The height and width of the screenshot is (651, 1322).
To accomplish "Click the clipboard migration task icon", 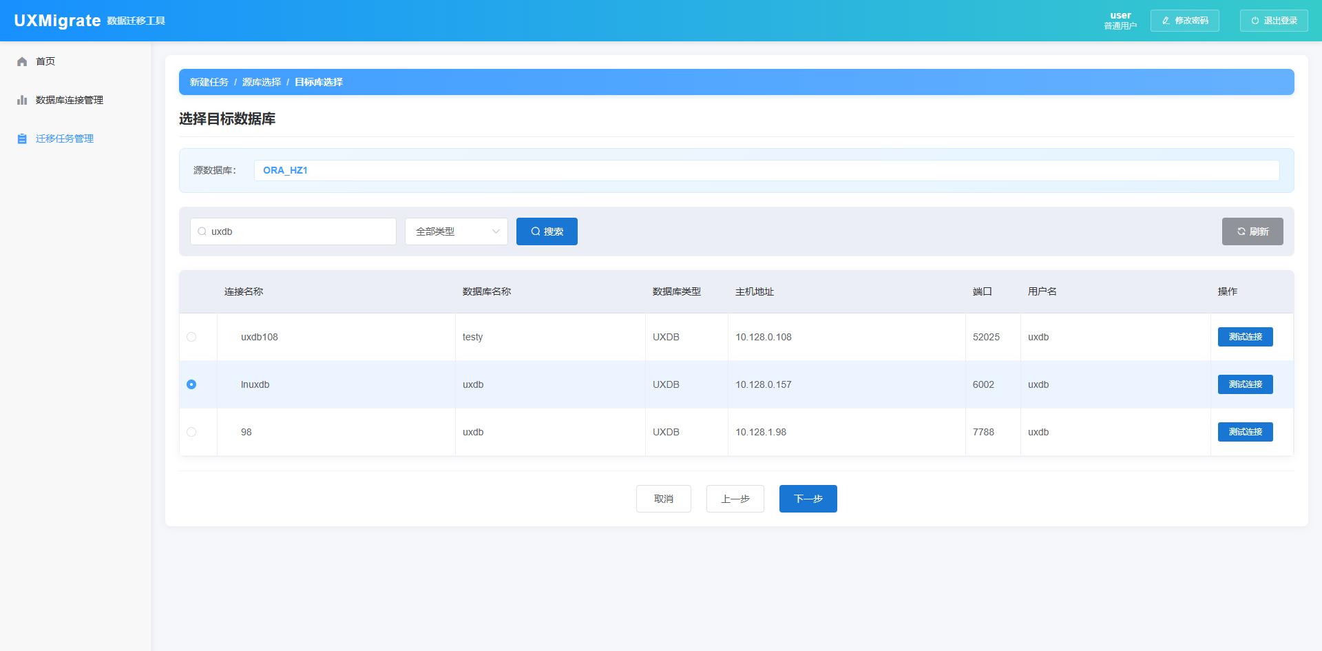I will (22, 139).
